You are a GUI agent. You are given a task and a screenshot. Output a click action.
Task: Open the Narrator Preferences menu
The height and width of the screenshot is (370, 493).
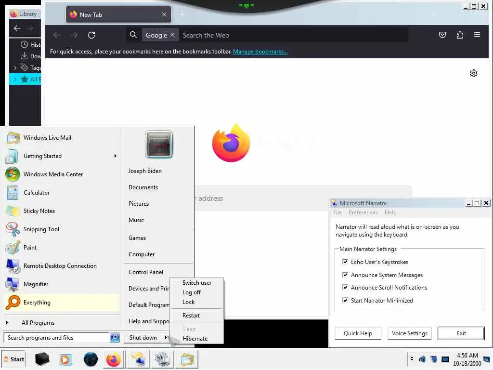(x=363, y=212)
